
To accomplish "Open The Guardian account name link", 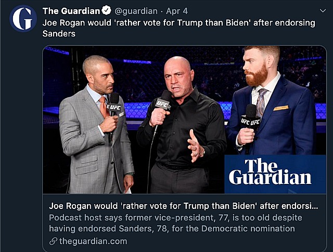I will tap(71, 11).
